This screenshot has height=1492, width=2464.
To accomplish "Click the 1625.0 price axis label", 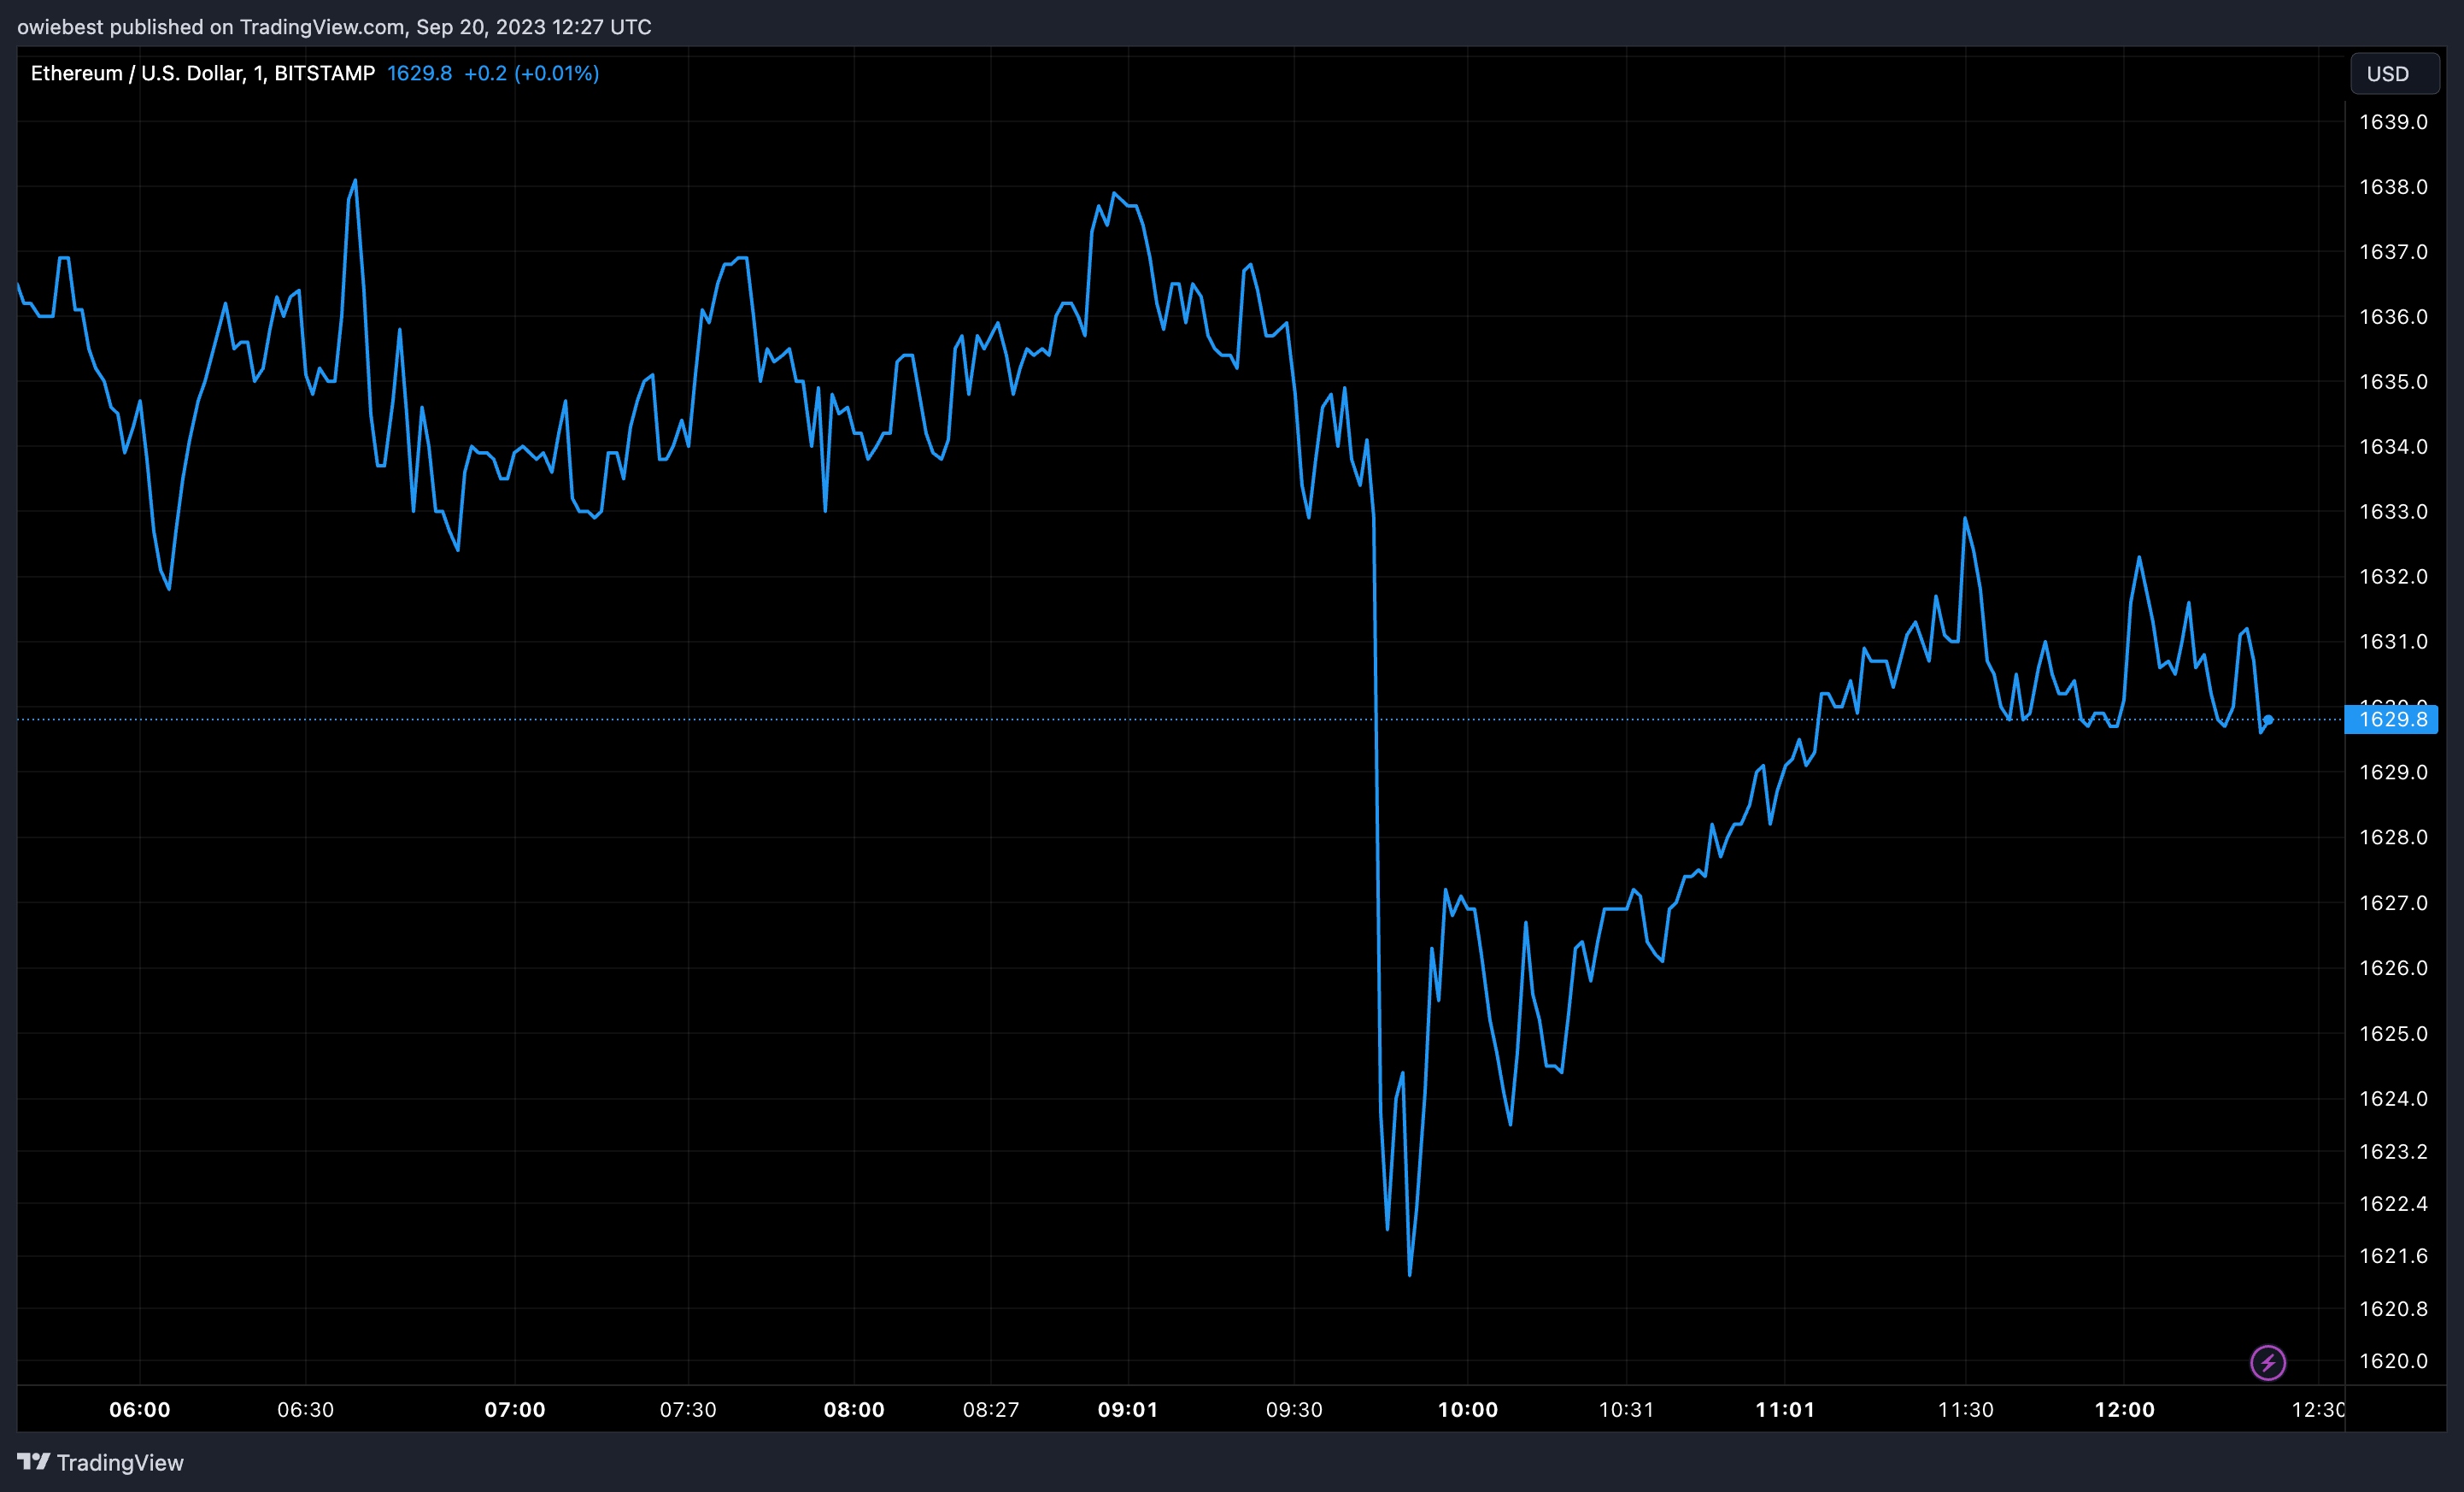I will tap(2393, 1034).
